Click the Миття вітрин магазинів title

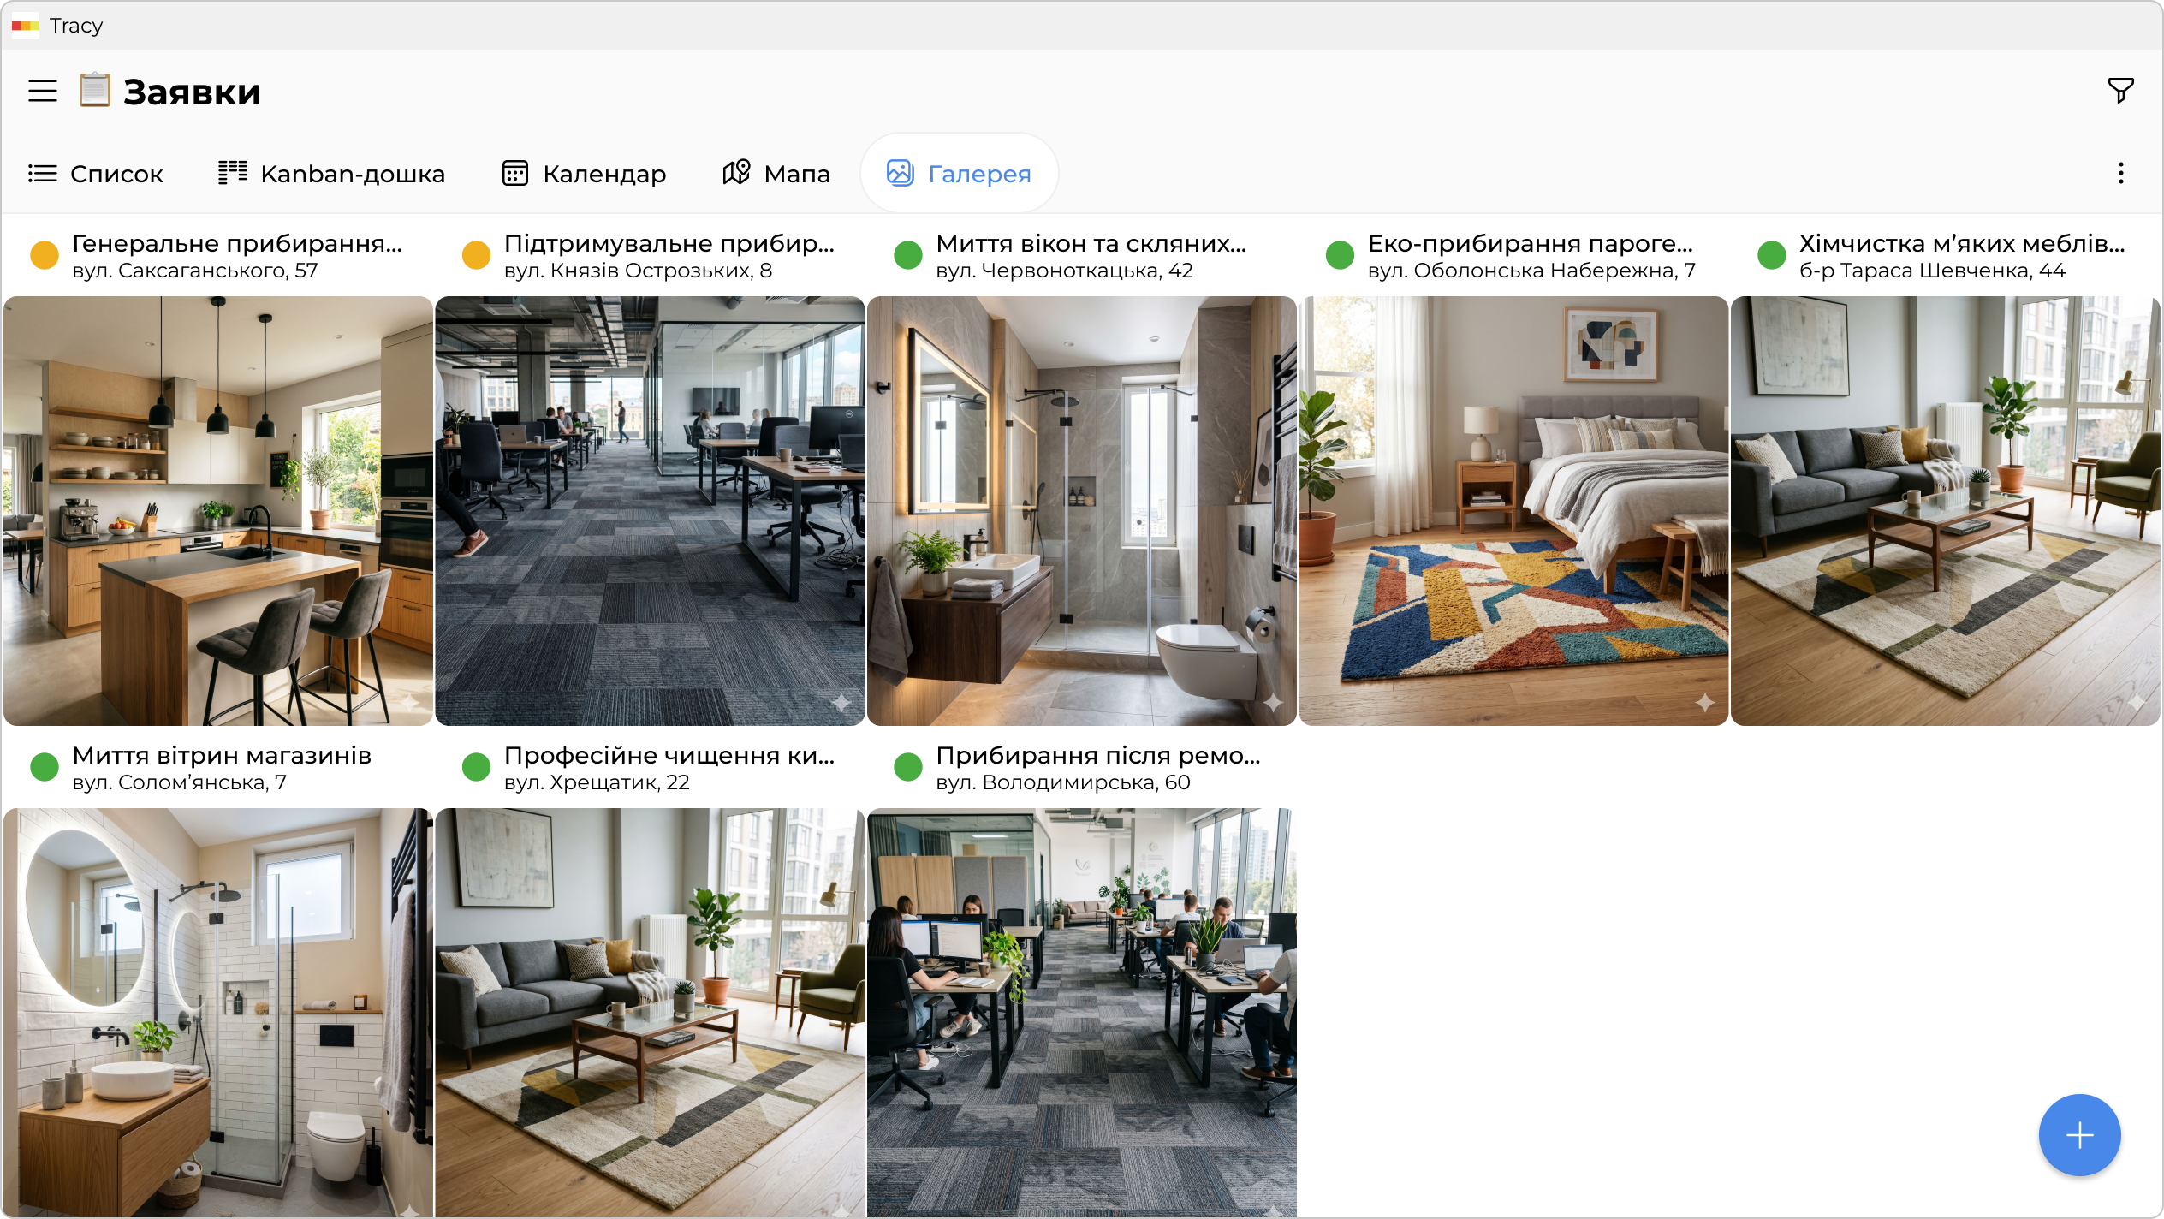click(x=222, y=755)
